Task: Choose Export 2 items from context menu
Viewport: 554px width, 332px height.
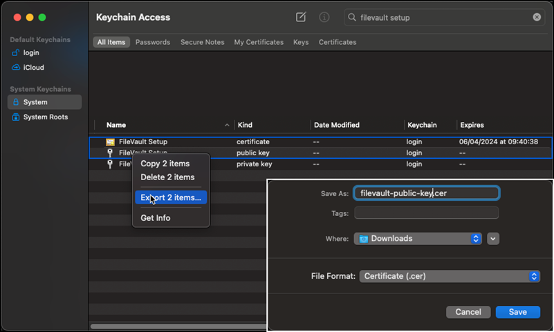Action: point(171,198)
